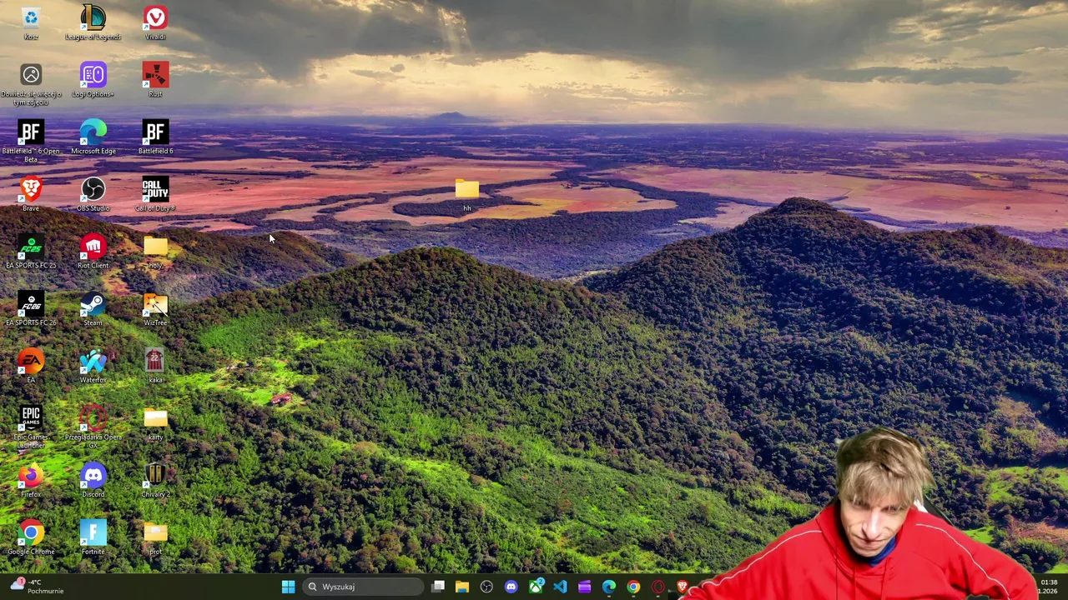Select the Waterfox shortcut

tap(93, 366)
